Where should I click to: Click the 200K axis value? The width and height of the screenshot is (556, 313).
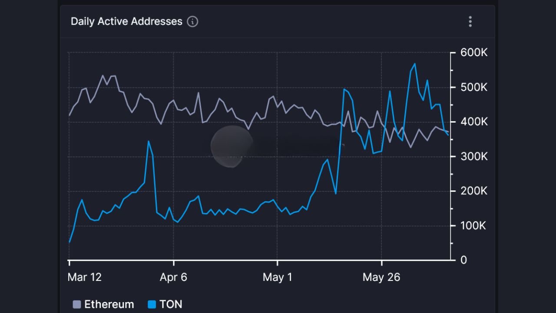[x=474, y=191]
